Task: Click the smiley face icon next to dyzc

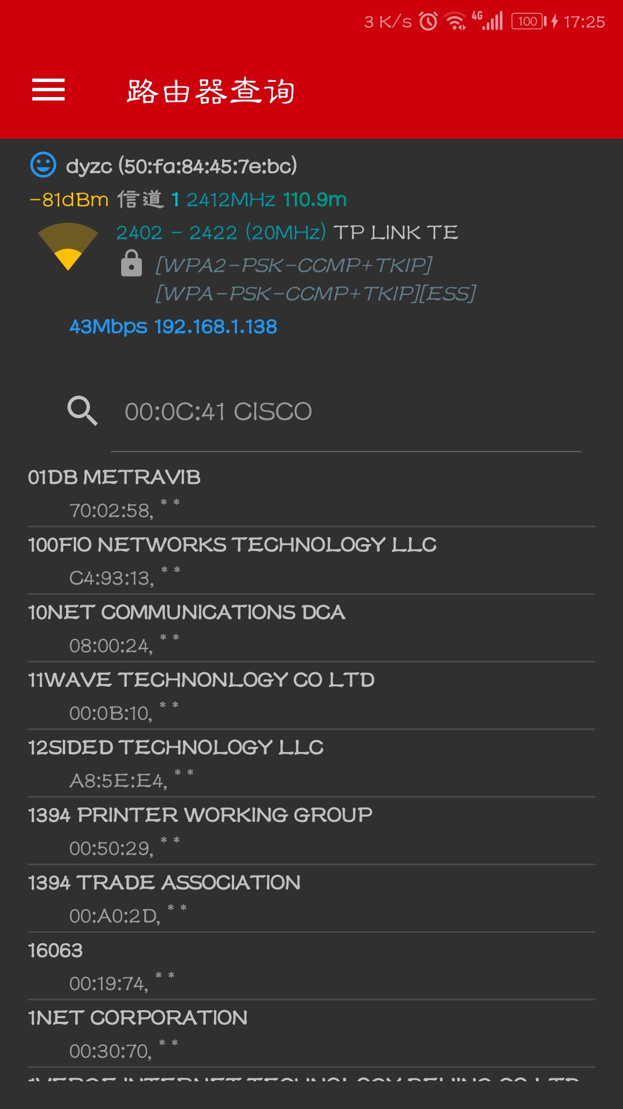Action: point(43,166)
